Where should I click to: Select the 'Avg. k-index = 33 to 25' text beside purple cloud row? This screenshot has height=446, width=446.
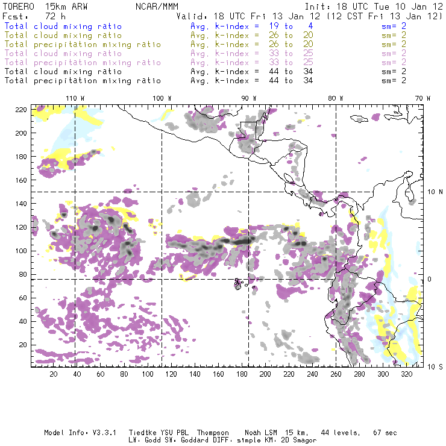(x=252, y=54)
